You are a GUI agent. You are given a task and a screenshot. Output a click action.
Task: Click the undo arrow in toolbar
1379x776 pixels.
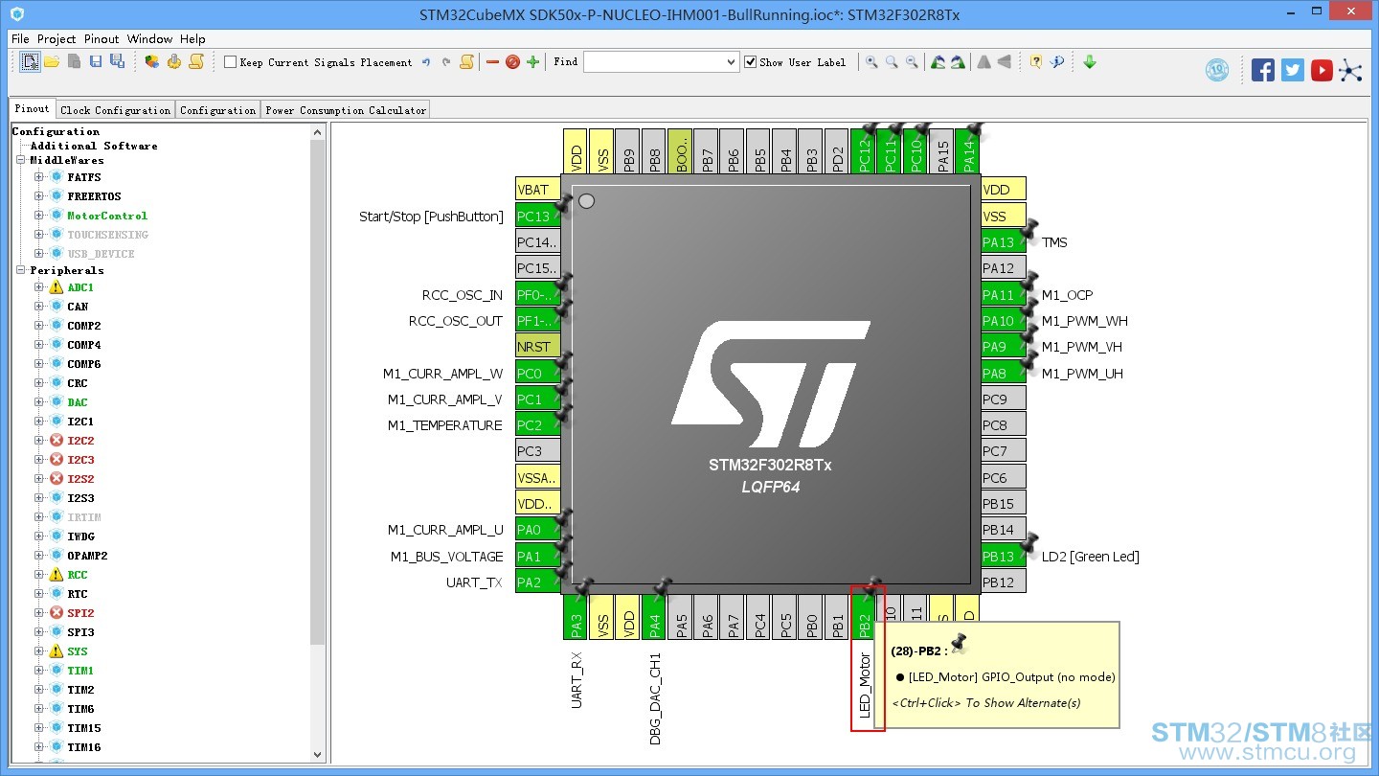(426, 62)
